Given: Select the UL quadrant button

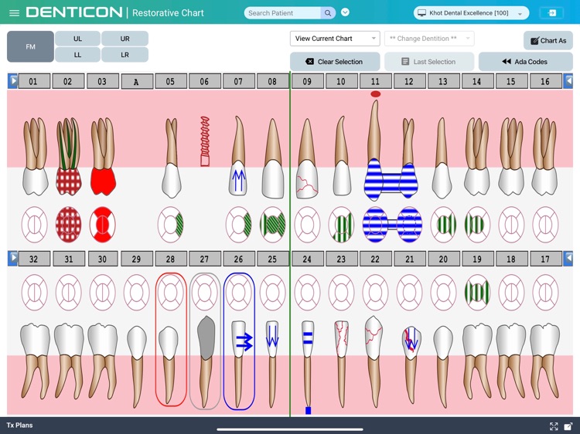Looking at the screenshot, I should coord(77,39).
